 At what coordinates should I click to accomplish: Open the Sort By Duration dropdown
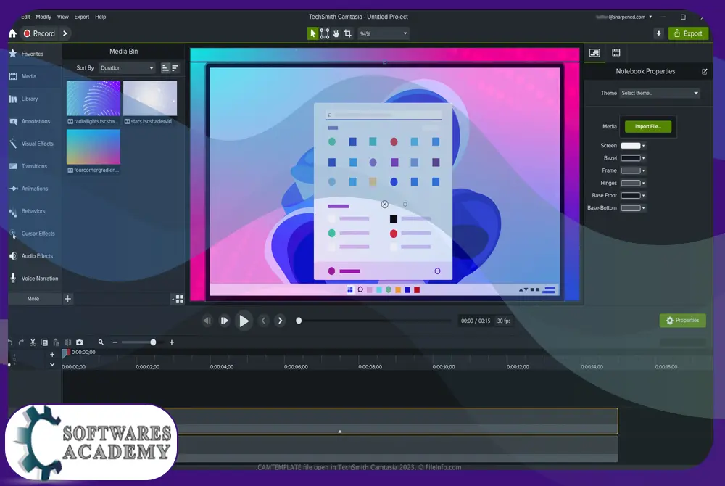(127, 68)
